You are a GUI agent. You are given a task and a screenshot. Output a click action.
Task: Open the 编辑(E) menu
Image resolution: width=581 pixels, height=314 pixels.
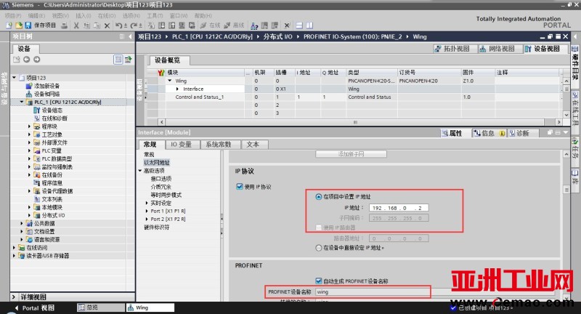tap(36, 15)
